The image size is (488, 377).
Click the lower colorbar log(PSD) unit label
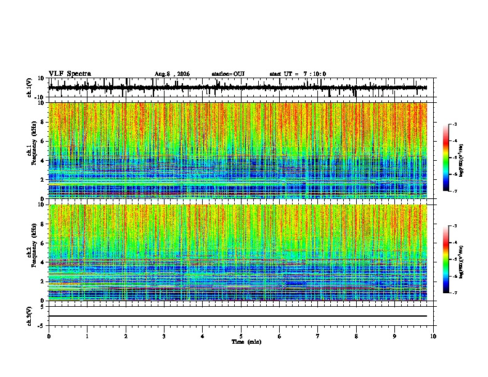pyautogui.click(x=462, y=261)
